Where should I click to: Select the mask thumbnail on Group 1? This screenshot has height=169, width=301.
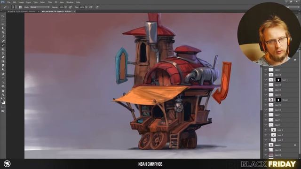(278, 100)
